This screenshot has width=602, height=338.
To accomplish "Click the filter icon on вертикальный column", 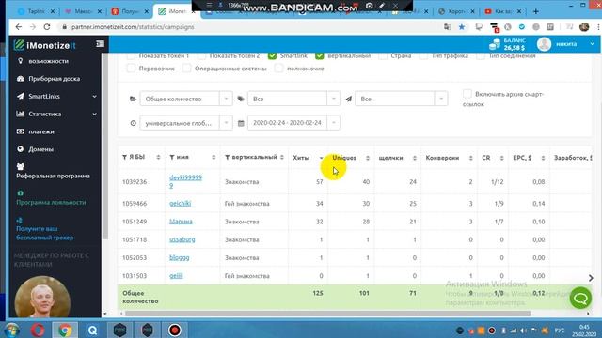I will [228, 157].
